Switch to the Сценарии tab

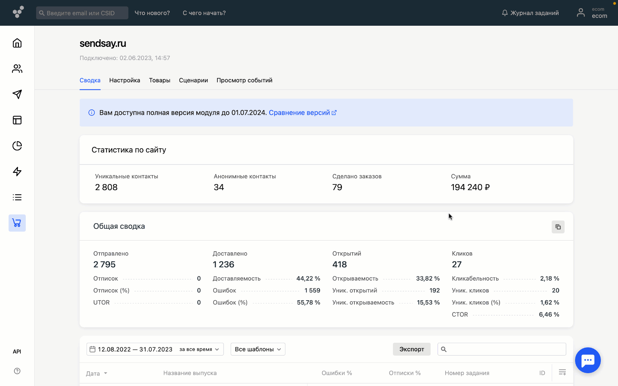pos(193,80)
